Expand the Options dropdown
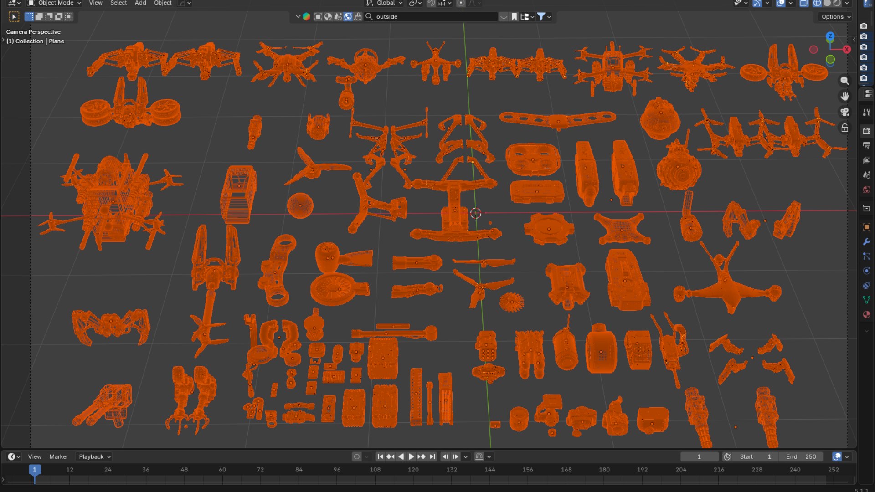The height and width of the screenshot is (492, 875). (x=836, y=17)
